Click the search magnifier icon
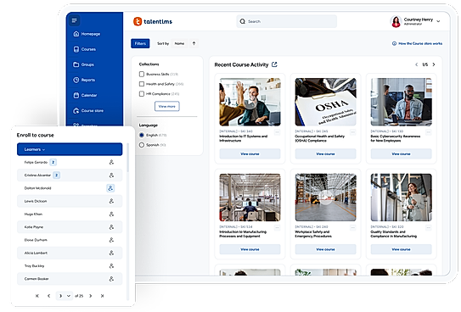 tap(243, 21)
